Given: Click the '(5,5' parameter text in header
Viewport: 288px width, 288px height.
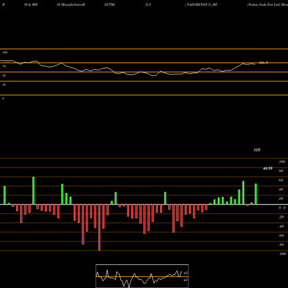Looking at the screenshot, I should click(x=148, y=5).
